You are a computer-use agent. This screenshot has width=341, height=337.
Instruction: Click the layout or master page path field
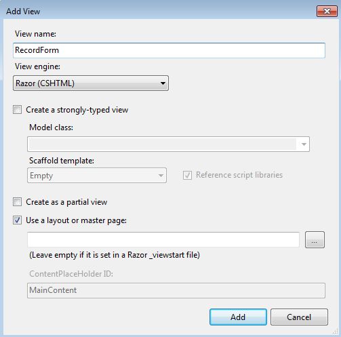163,239
